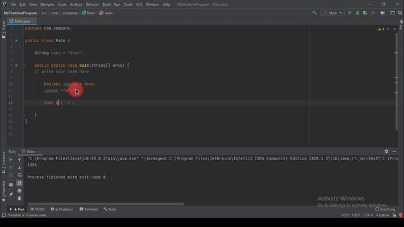Open the Search Everywhere magnifier
Screen dimensions: 404x227
(x=400, y=13)
